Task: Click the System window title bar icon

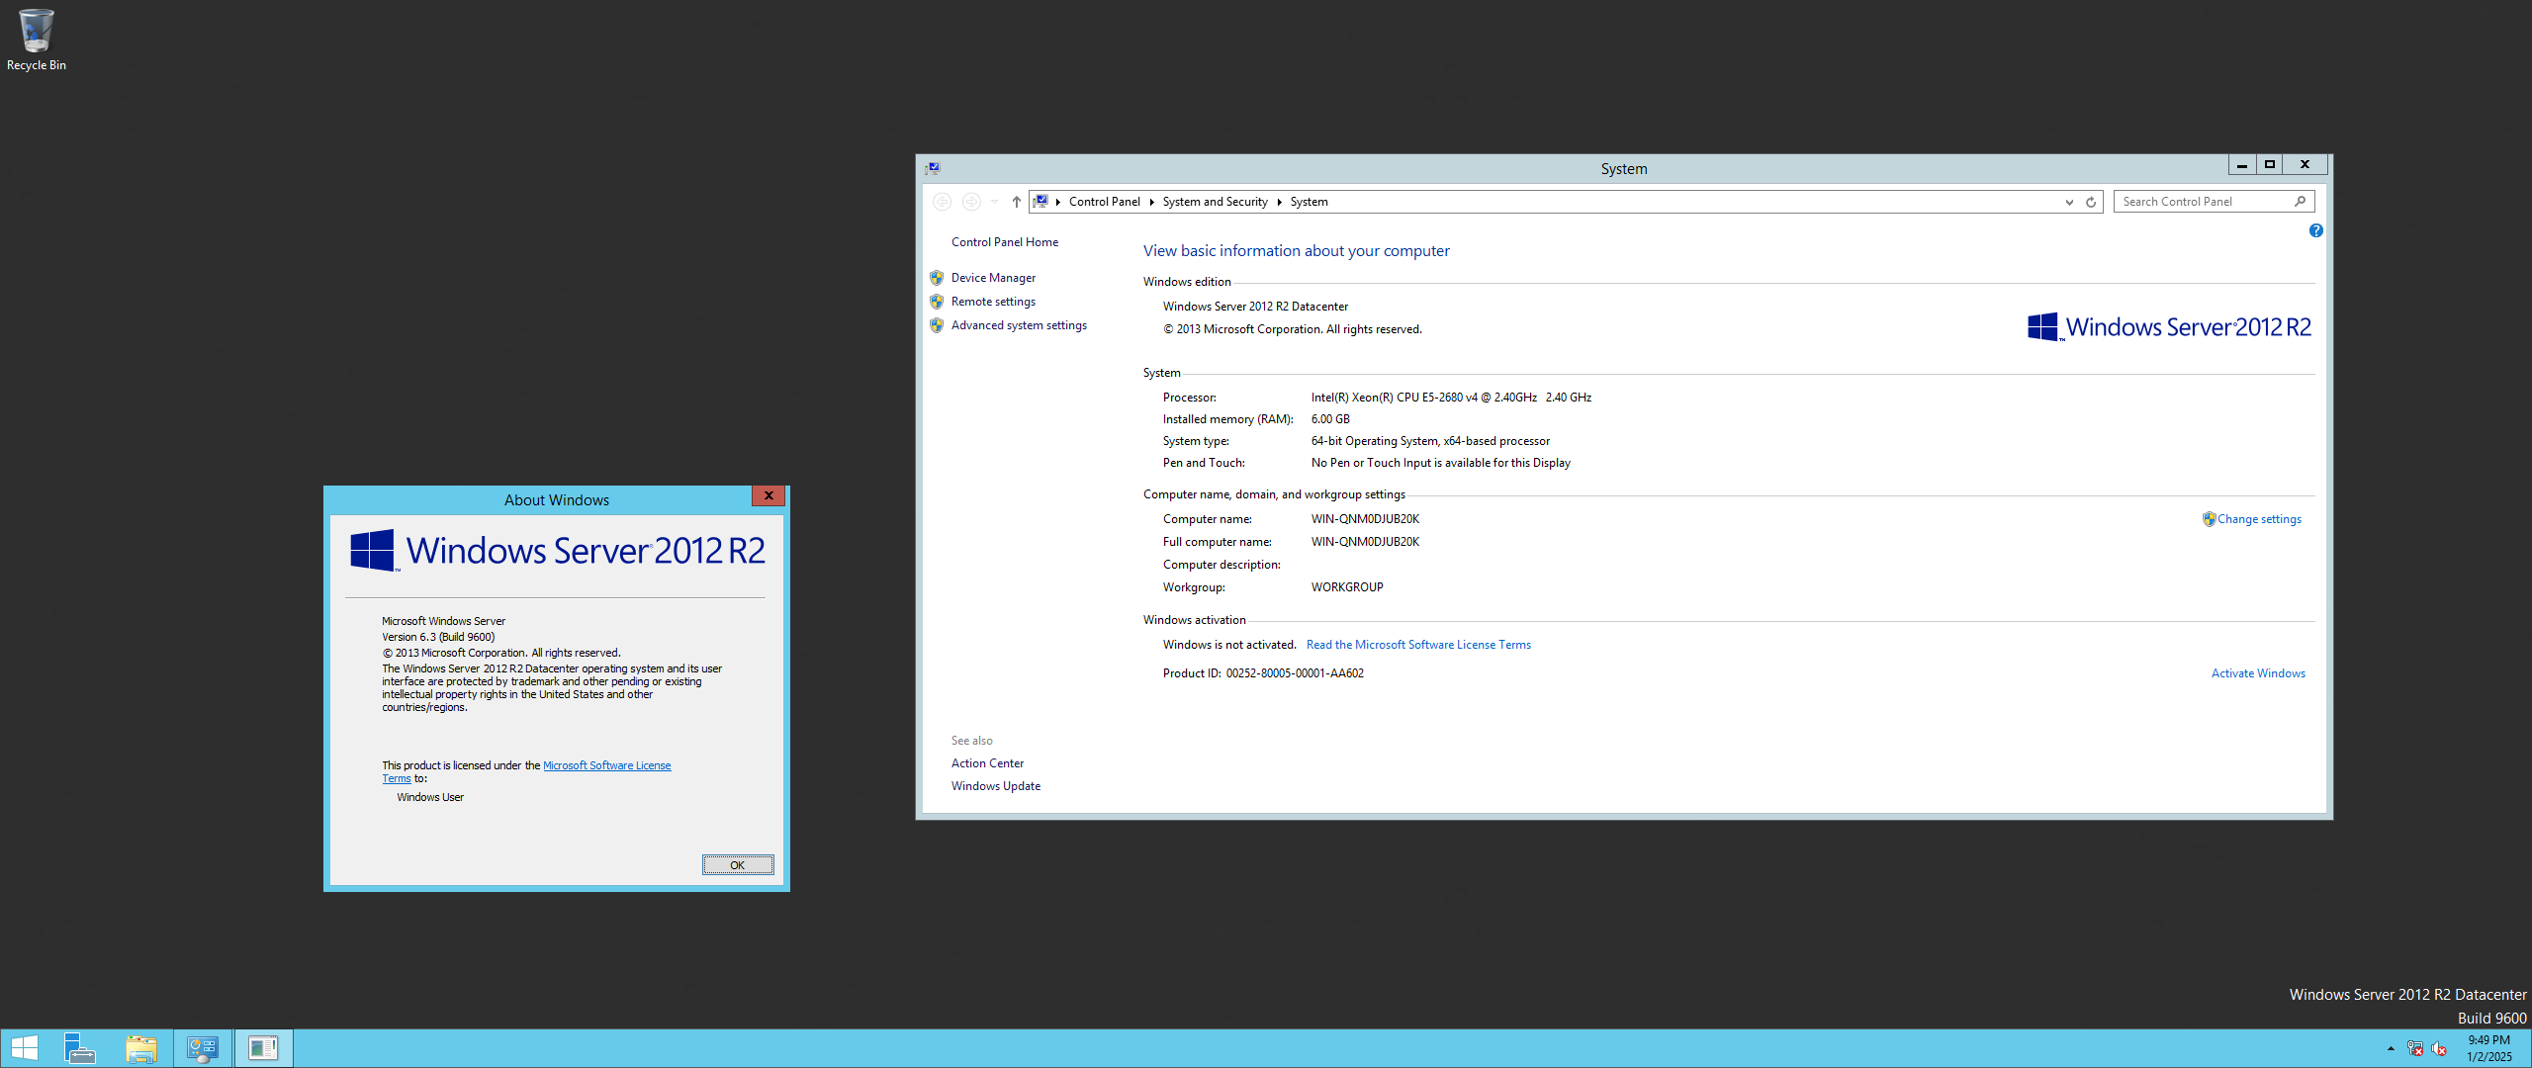Action: coord(933,168)
